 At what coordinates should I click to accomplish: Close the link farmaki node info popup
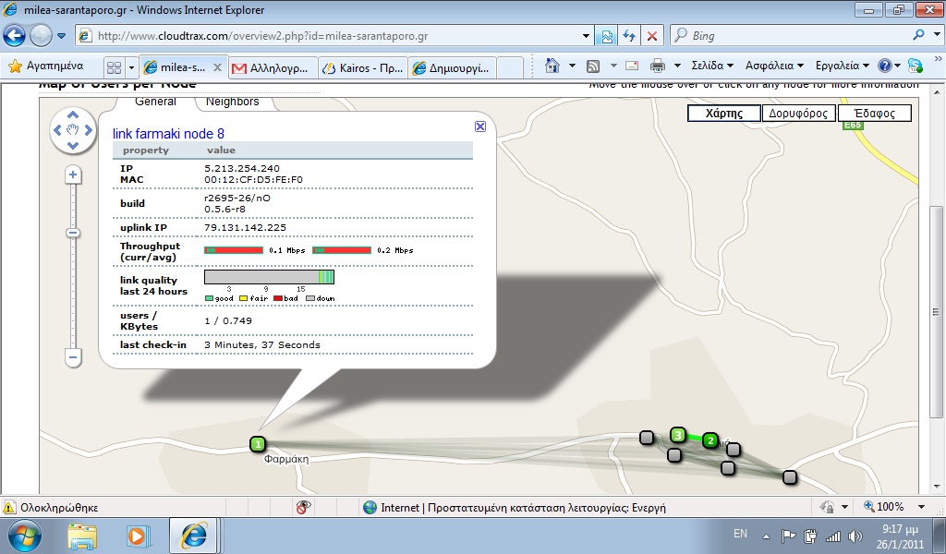pyautogui.click(x=480, y=126)
